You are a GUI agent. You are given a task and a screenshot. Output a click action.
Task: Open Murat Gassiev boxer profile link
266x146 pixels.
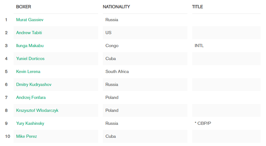(30, 20)
